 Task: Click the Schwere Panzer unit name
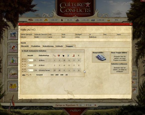tap(44, 70)
